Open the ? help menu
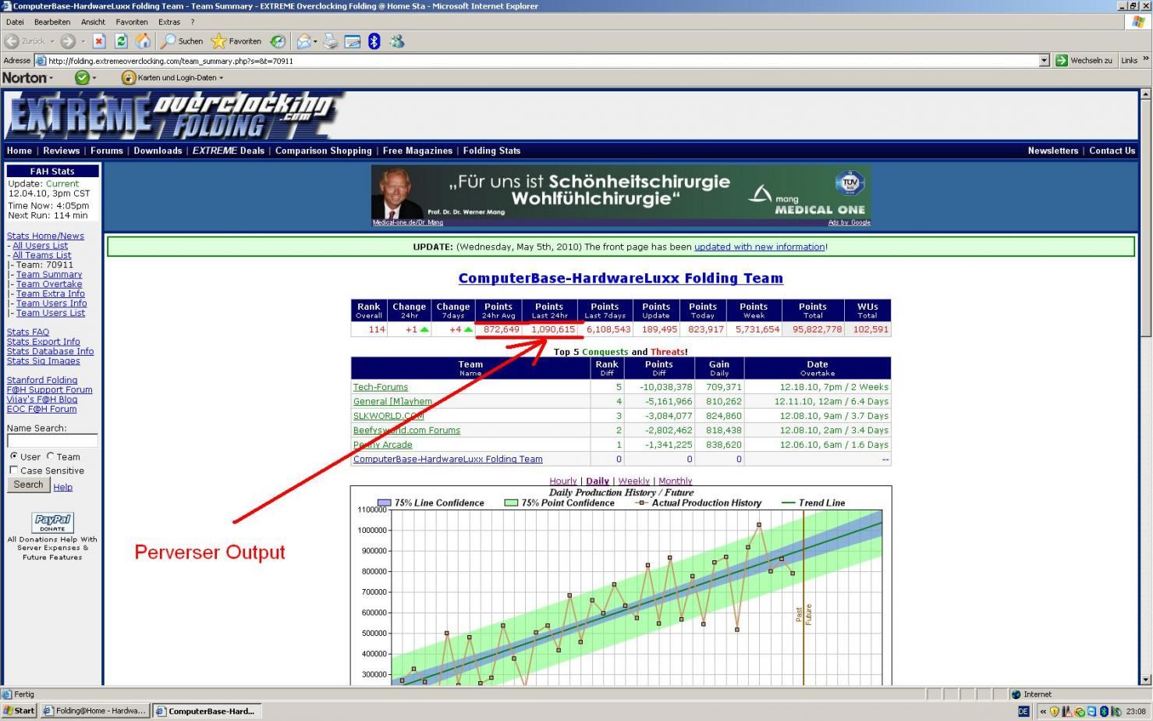 [x=193, y=22]
